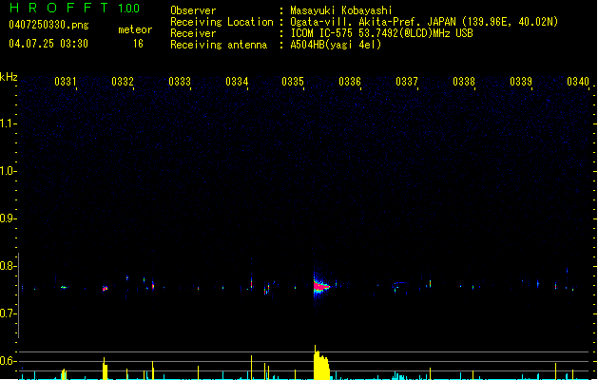This screenshot has width=598, height=380.
Task: Click the curved faint echo near 0337
Action: 399,283
